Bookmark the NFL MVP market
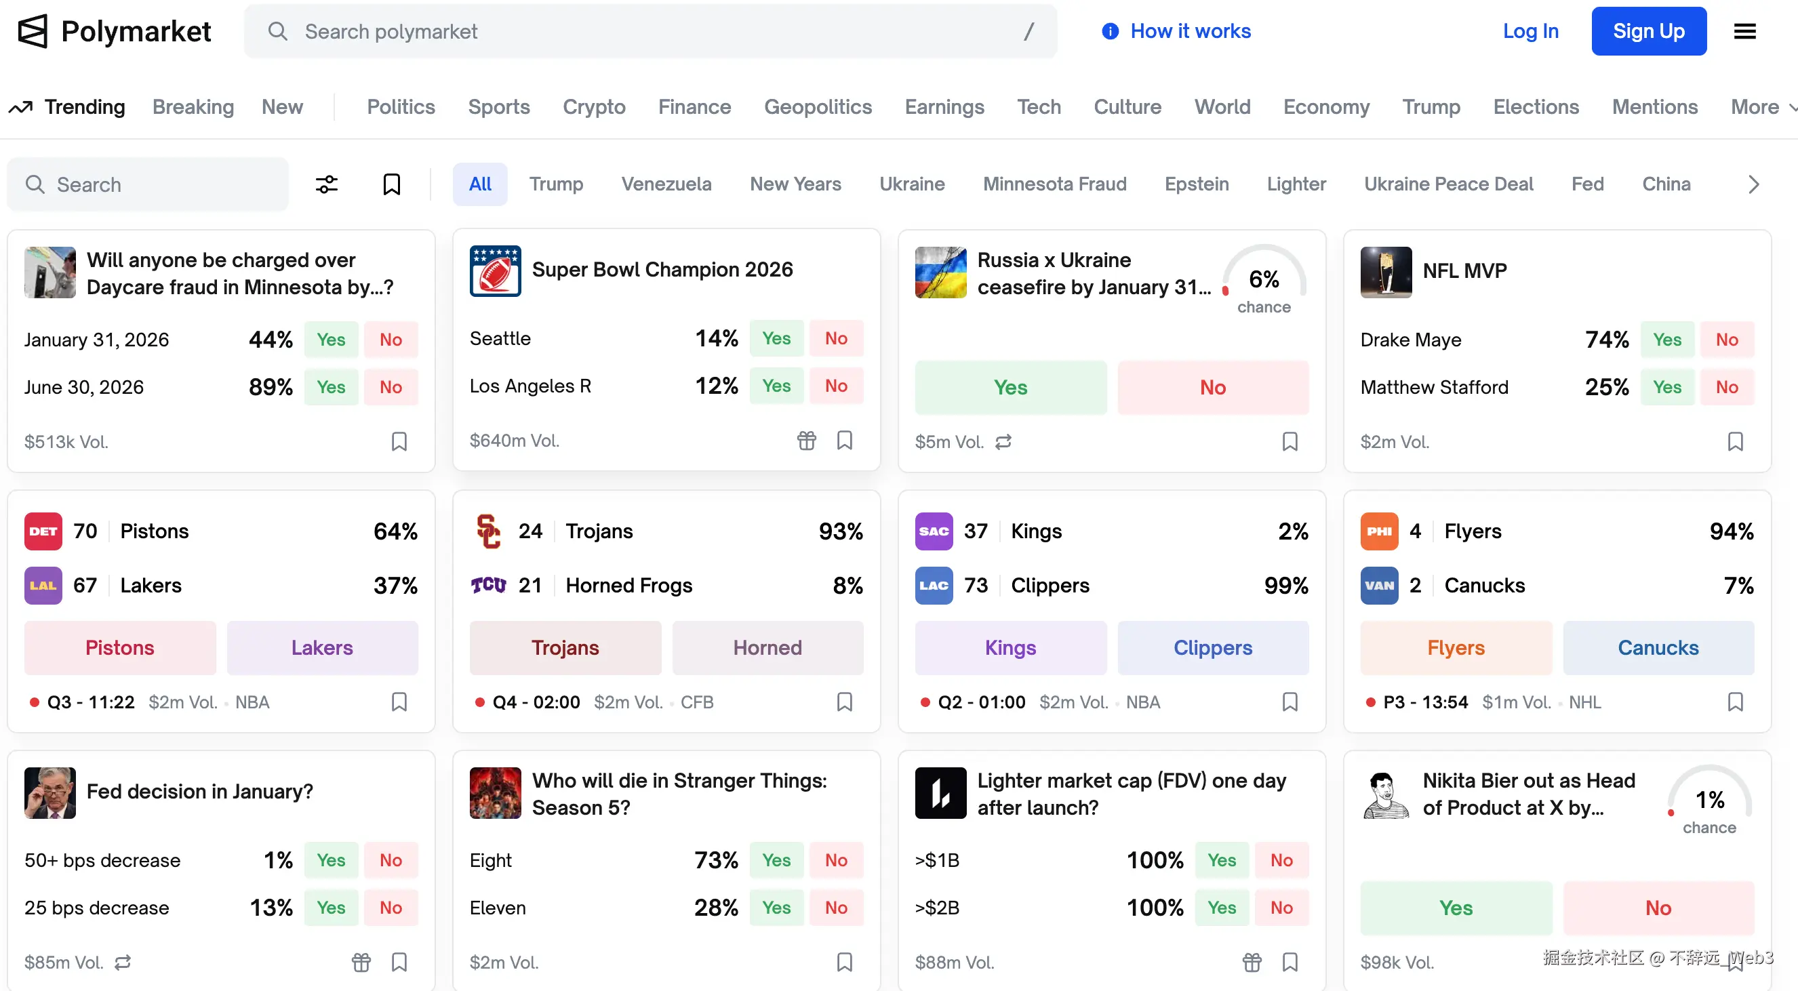Viewport: 1798px width, 991px height. (1734, 442)
